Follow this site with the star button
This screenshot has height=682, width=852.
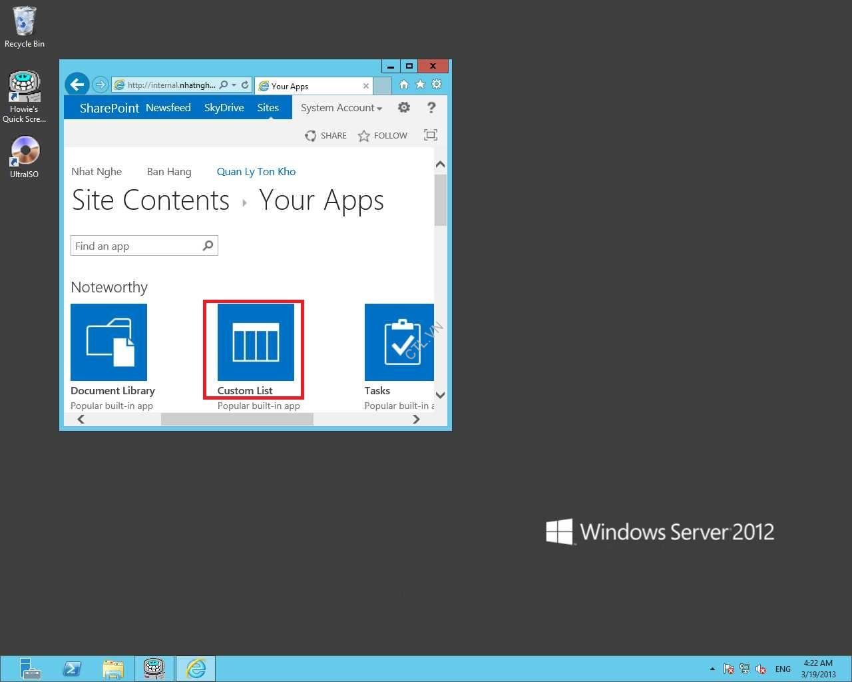coord(383,136)
